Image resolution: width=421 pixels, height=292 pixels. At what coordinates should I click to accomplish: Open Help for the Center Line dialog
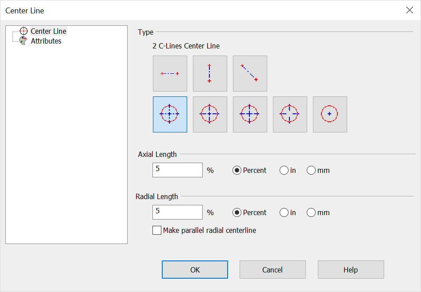[x=350, y=269]
